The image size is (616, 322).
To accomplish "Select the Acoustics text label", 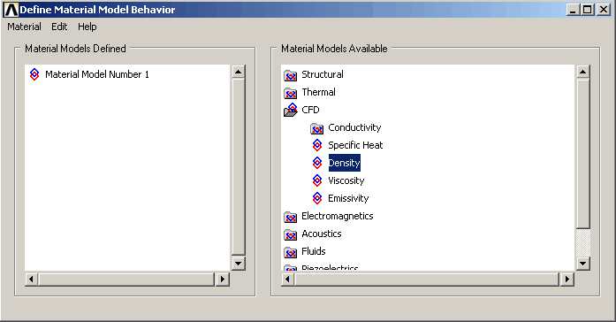I will coord(322,234).
